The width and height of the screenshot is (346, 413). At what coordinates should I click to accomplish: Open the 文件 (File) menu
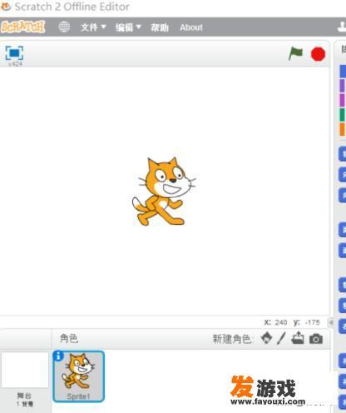click(93, 27)
